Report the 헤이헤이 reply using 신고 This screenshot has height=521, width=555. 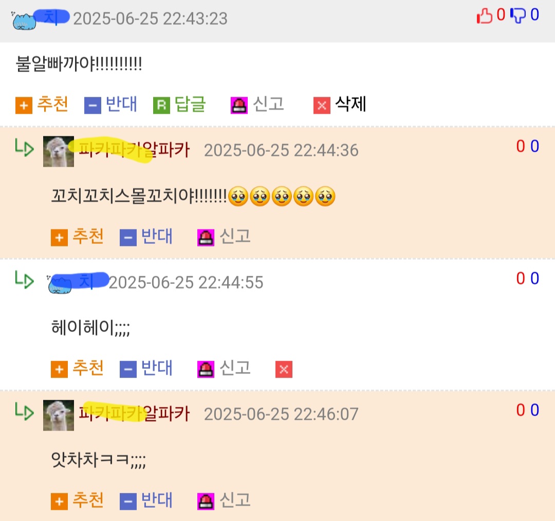(x=224, y=369)
